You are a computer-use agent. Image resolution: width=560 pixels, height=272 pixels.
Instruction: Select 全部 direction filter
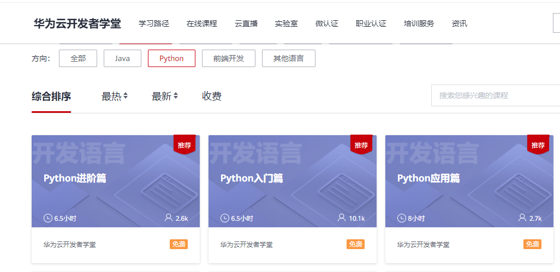click(x=78, y=58)
